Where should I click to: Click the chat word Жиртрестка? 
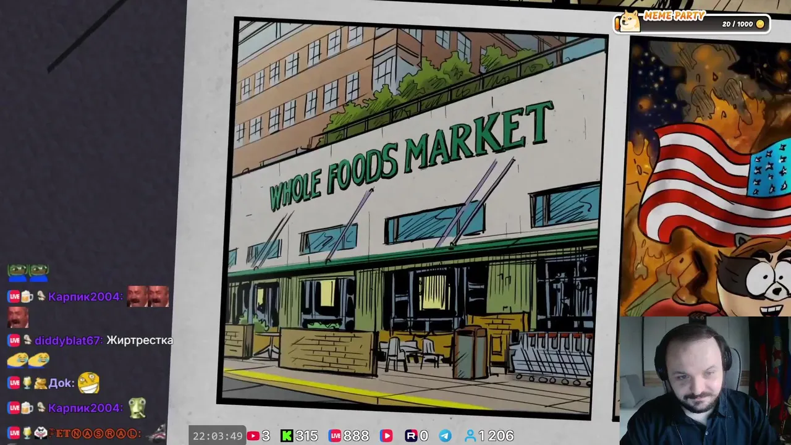click(140, 341)
